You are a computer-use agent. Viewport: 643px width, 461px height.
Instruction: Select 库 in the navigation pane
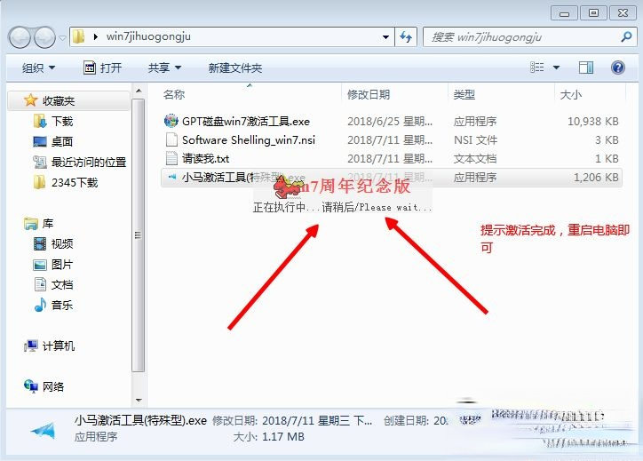tap(48, 224)
